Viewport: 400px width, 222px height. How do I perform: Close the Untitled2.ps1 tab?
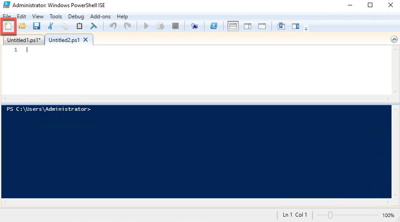(85, 40)
